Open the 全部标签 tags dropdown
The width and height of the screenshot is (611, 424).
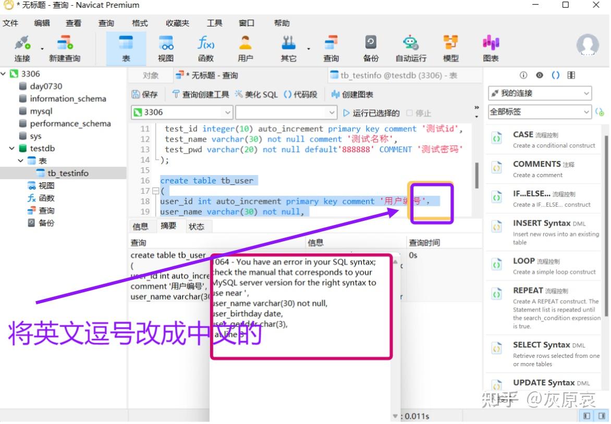point(540,112)
